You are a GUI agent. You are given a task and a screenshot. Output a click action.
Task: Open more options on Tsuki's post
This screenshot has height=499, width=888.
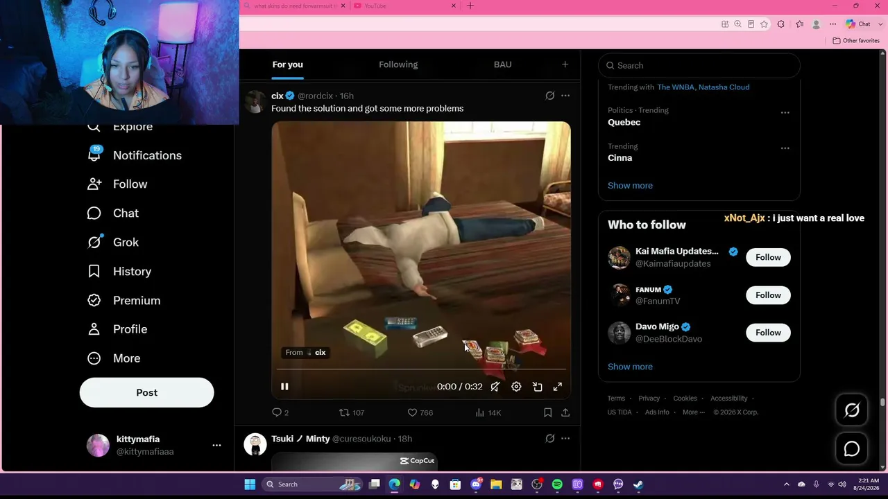[x=565, y=439]
